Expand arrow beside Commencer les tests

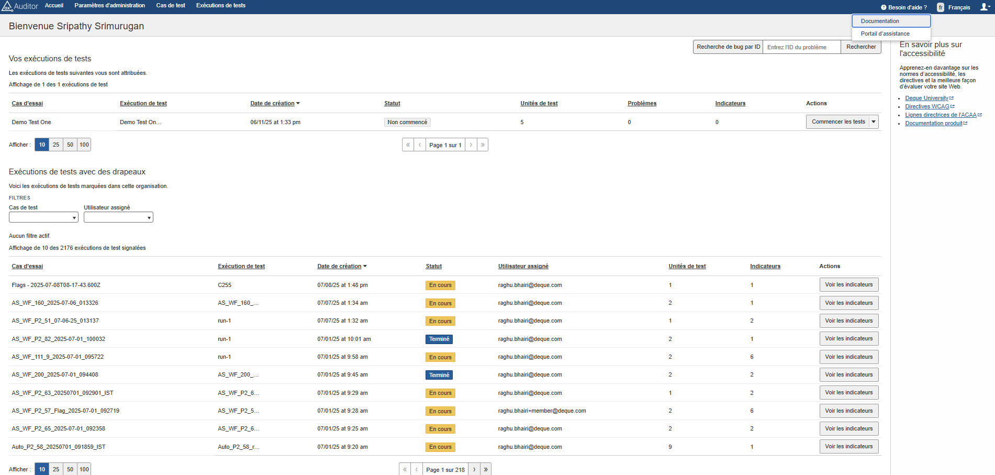click(x=874, y=121)
